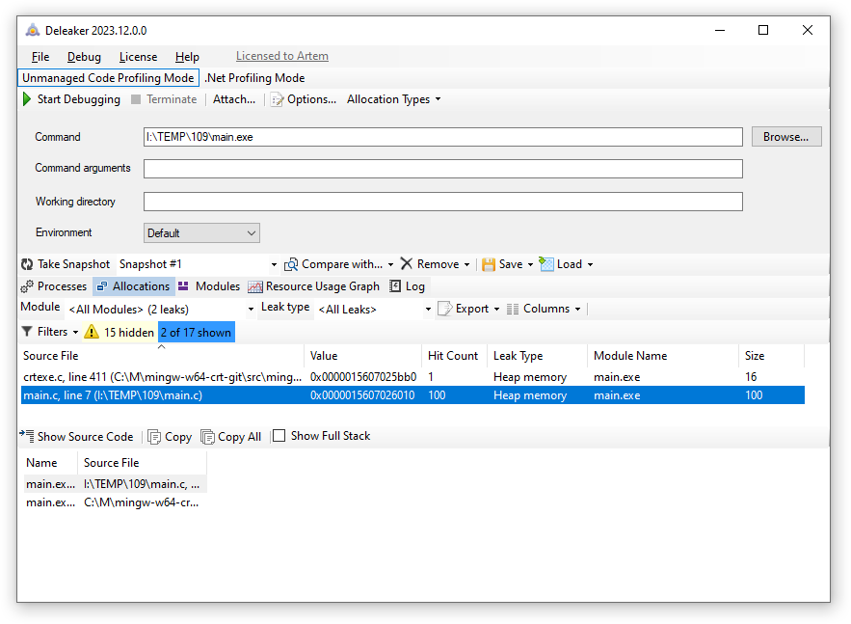
Task: Start debugging main.exe
Action: tap(72, 98)
